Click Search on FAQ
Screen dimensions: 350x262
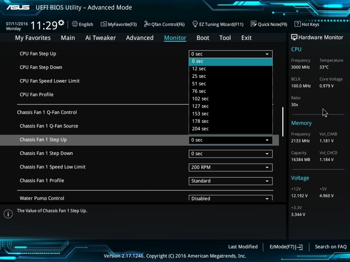pyautogui.click(x=331, y=247)
